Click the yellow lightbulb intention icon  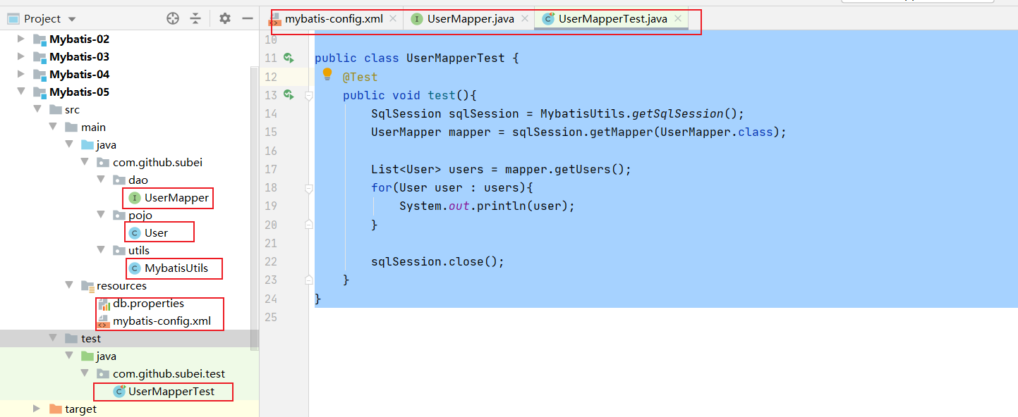point(327,74)
